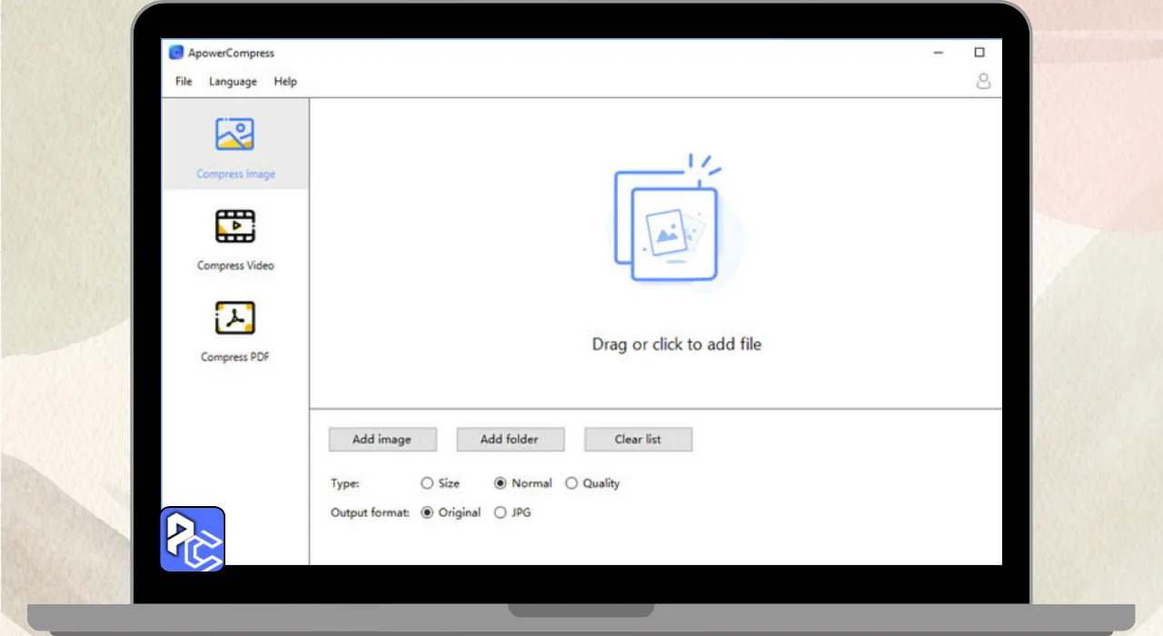
Task: Open the Language menu
Action: (233, 81)
